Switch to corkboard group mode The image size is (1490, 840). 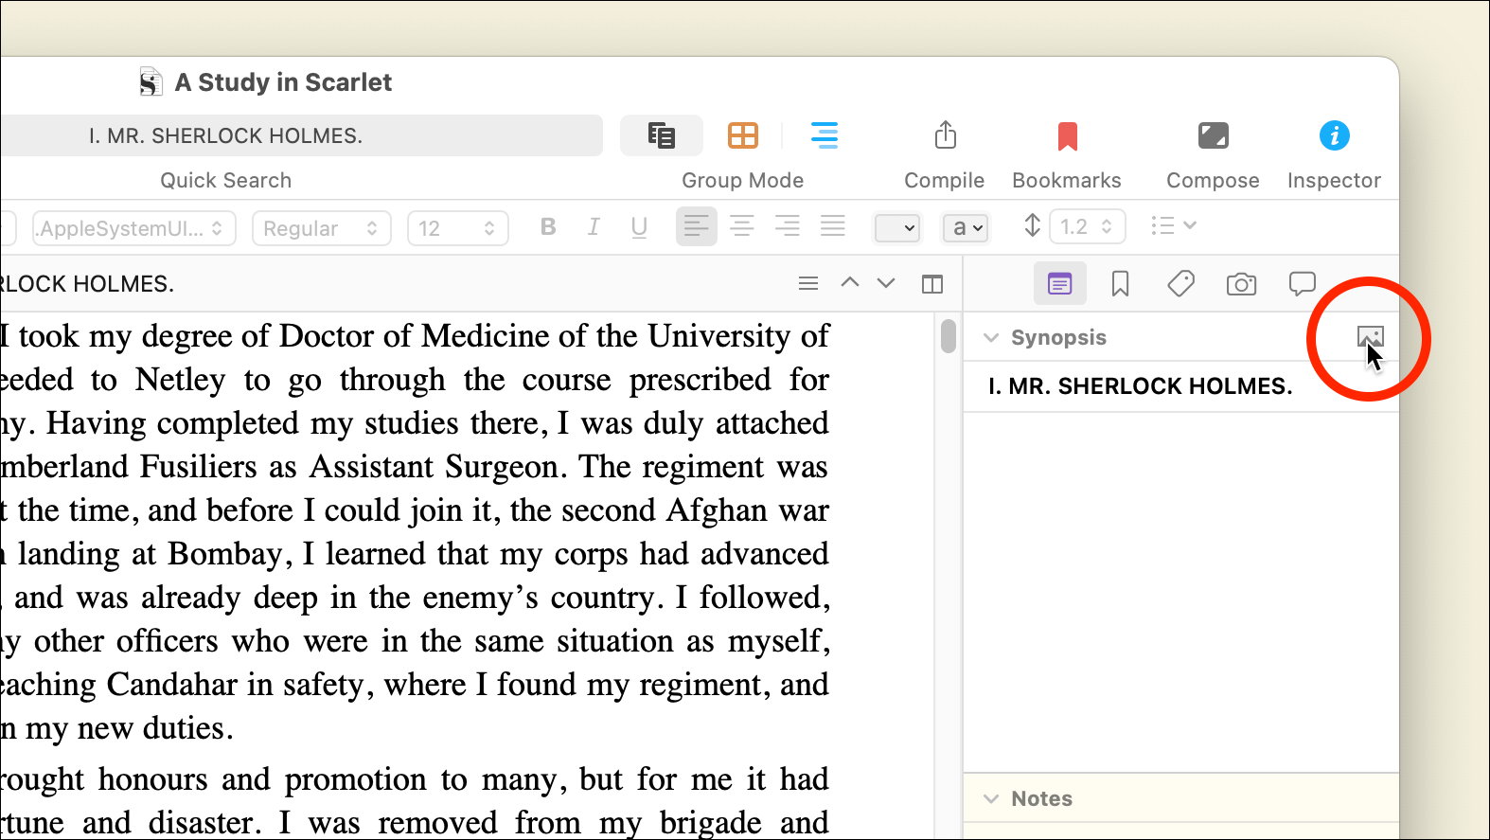[x=743, y=136]
